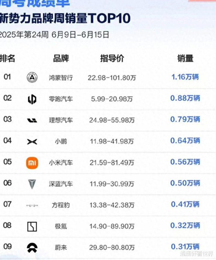This screenshot has height=260, width=216.
Task: Click price range 5.99-20.98万
Action: 112,99
